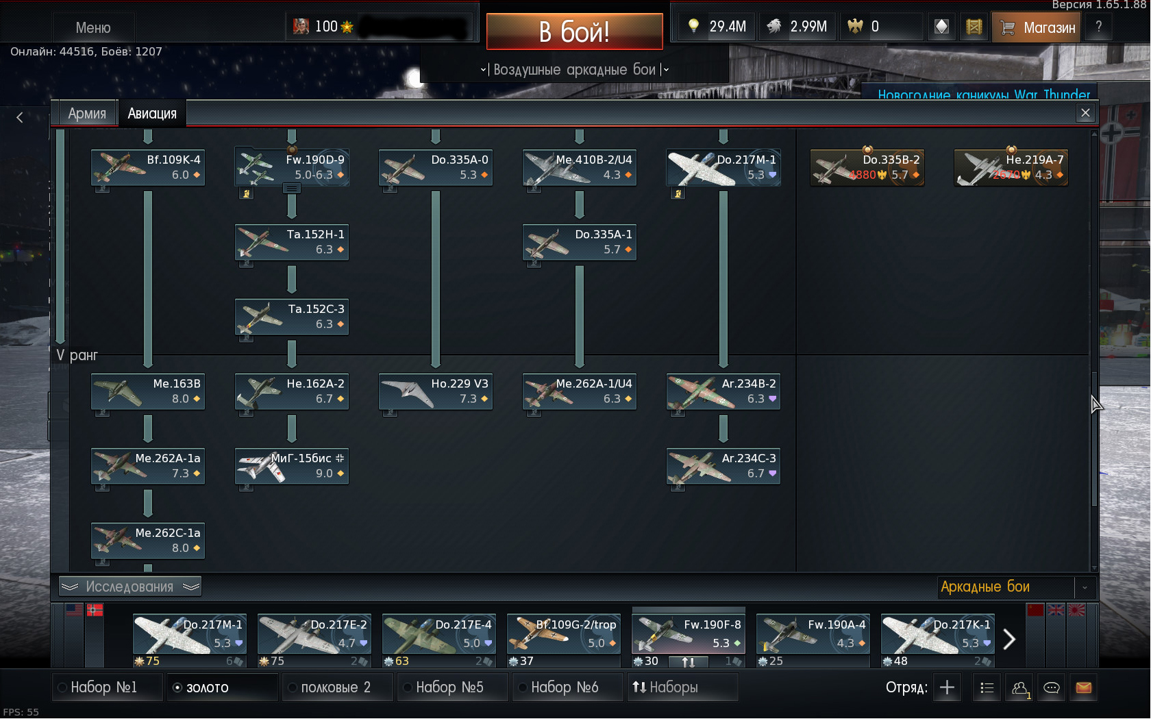Open chat speech bubble icon

[1052, 688]
